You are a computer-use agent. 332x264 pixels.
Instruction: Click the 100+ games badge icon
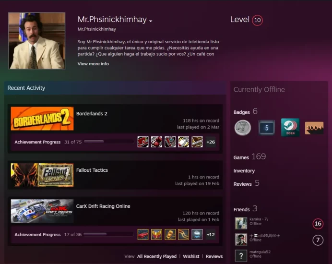coord(314,128)
